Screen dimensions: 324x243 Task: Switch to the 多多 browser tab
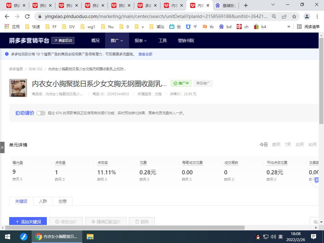pyautogui.click(x=147, y=6)
